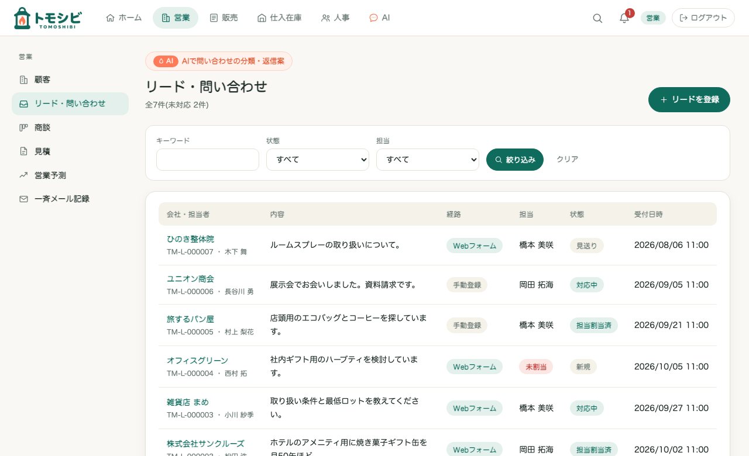Viewport: 749px width, 456px height.
Task: Click the 営業予測 trend chart icon
Action: pos(23,175)
